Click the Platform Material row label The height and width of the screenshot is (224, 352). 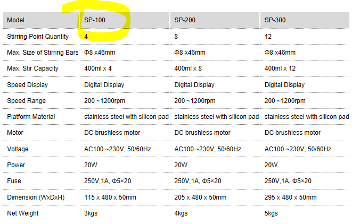[x=31, y=117]
